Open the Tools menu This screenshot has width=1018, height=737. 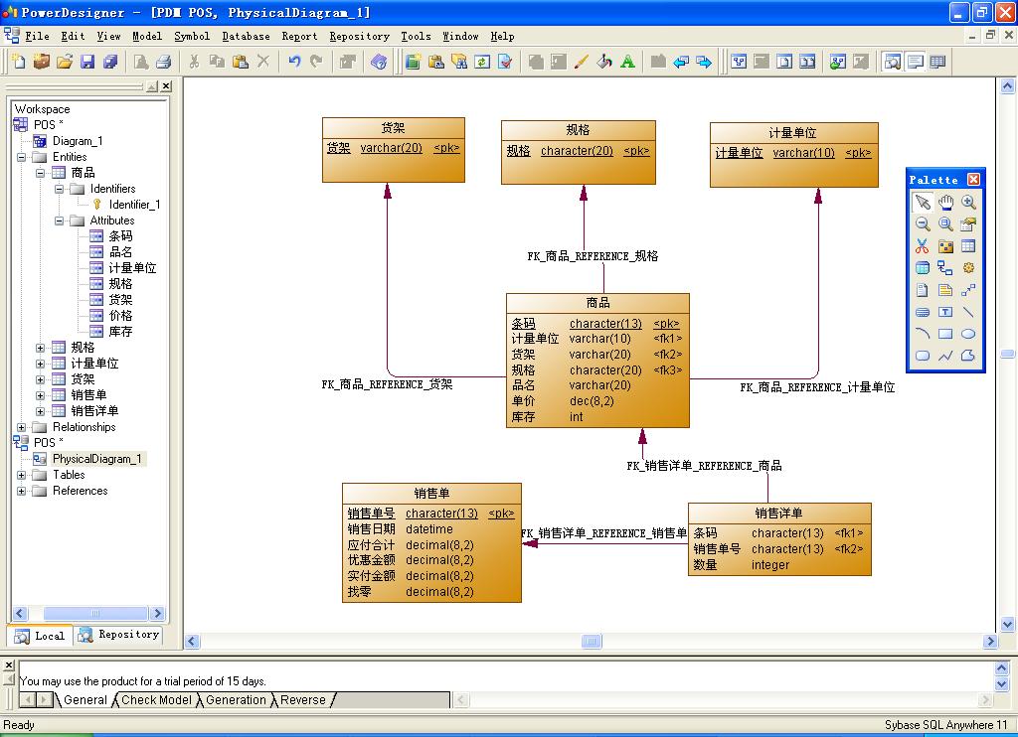pyautogui.click(x=417, y=37)
